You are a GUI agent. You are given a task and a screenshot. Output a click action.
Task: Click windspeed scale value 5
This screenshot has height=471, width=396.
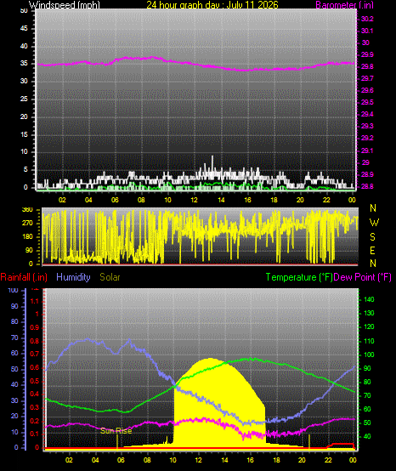(x=25, y=169)
